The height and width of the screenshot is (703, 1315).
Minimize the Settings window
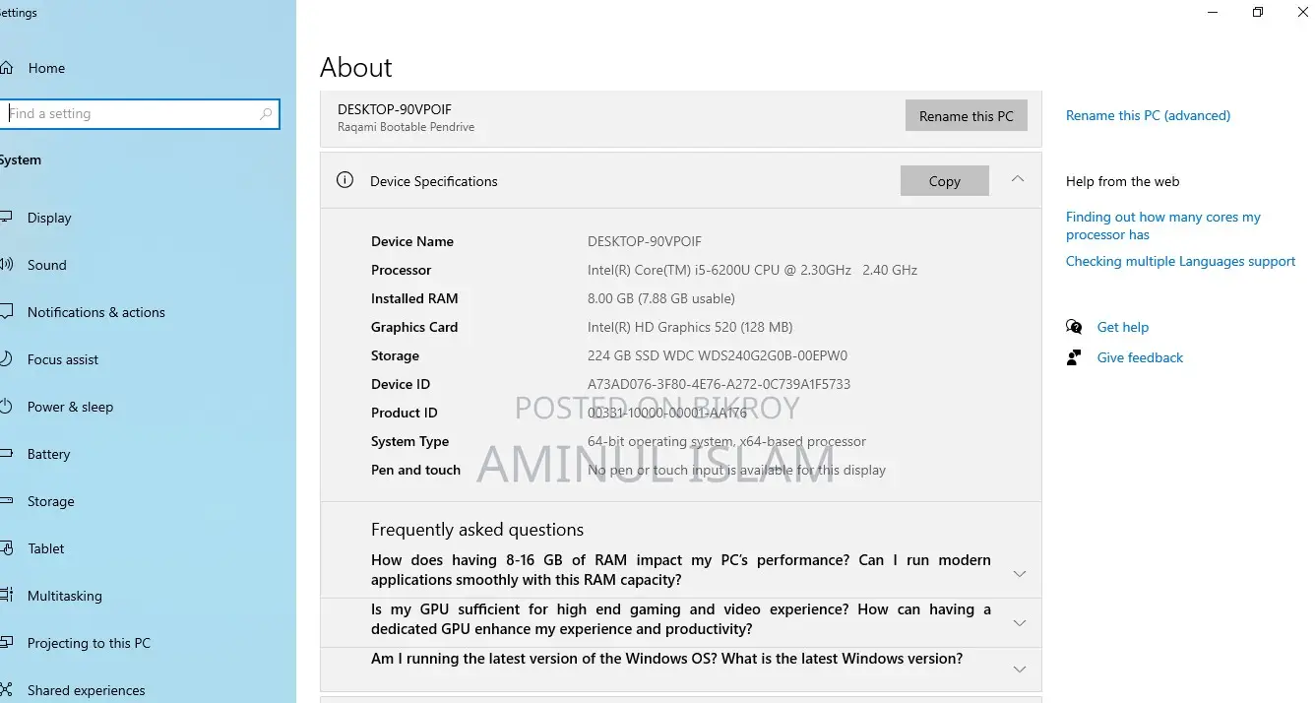point(1213,12)
